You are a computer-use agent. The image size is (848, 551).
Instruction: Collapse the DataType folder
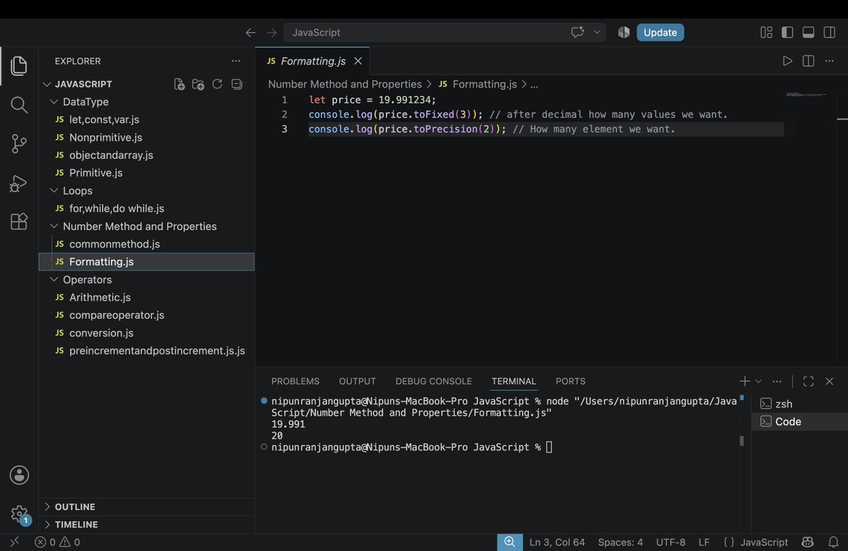coord(54,102)
